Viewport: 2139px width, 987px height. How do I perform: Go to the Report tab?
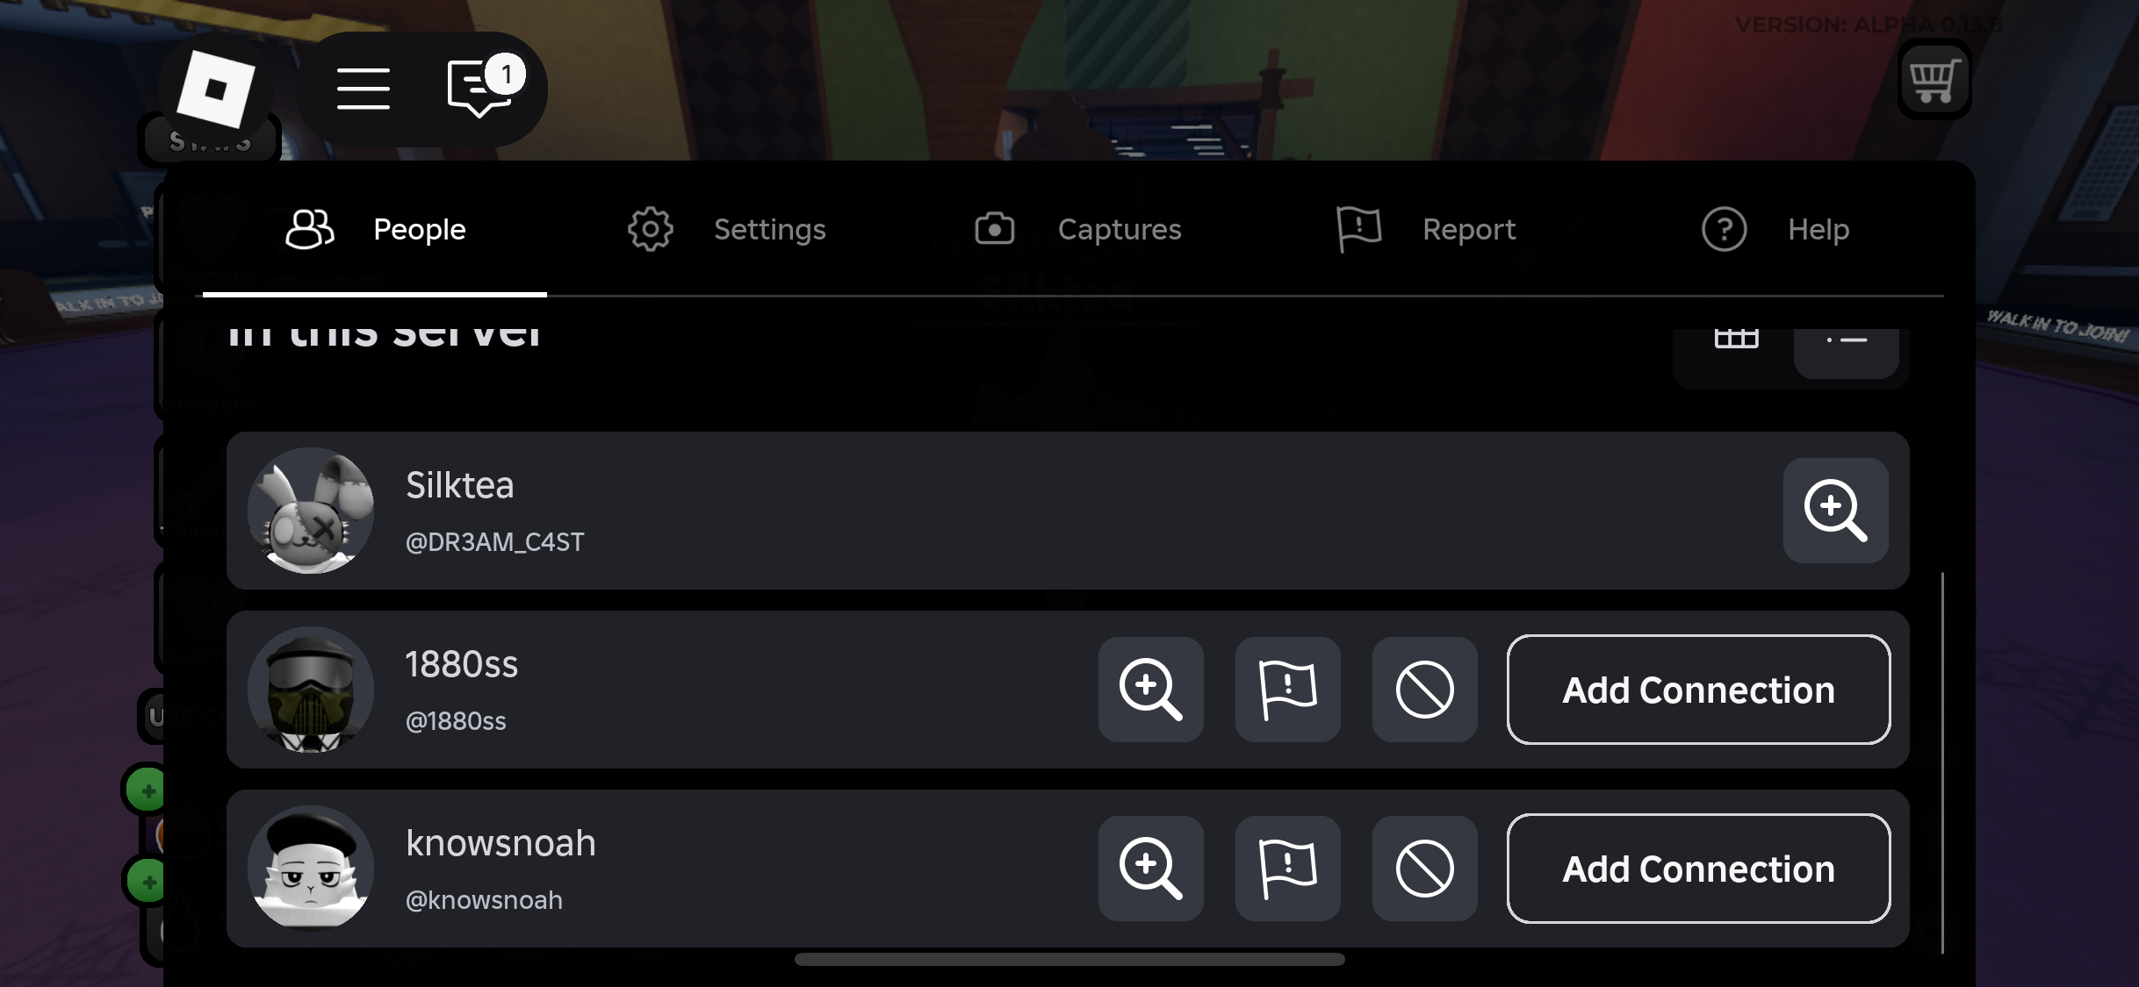click(1426, 230)
